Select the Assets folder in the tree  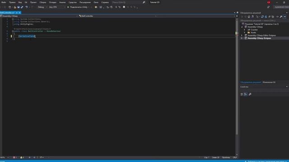(x=253, y=32)
